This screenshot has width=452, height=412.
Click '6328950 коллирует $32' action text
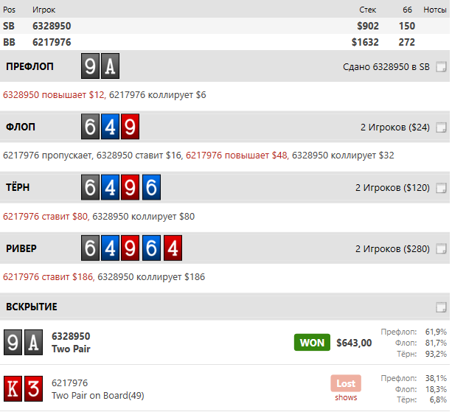pos(343,156)
